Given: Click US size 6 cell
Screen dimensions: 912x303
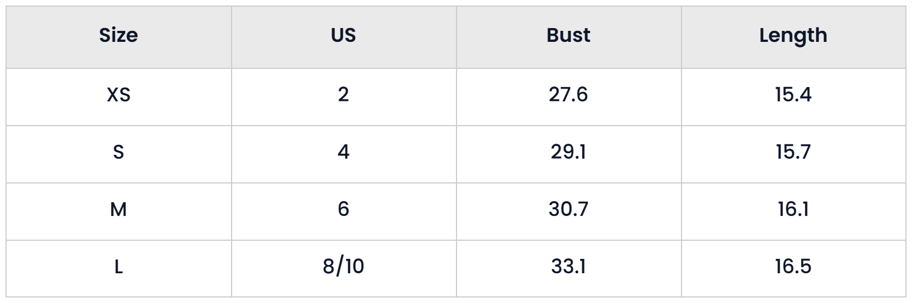Looking at the screenshot, I should (344, 211).
